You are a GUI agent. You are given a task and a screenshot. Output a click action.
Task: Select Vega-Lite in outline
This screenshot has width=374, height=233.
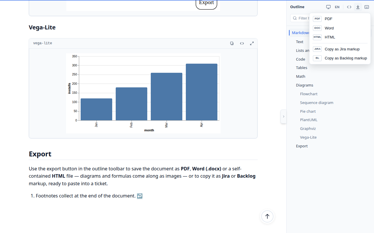pyautogui.click(x=308, y=137)
